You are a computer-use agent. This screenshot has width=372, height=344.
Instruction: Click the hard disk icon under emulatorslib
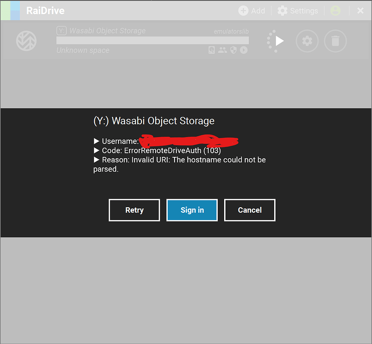tap(212, 50)
